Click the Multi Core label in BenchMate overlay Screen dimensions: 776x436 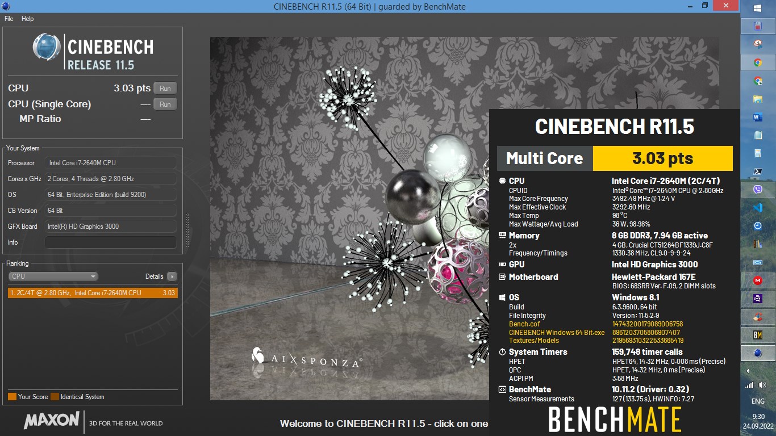point(544,158)
